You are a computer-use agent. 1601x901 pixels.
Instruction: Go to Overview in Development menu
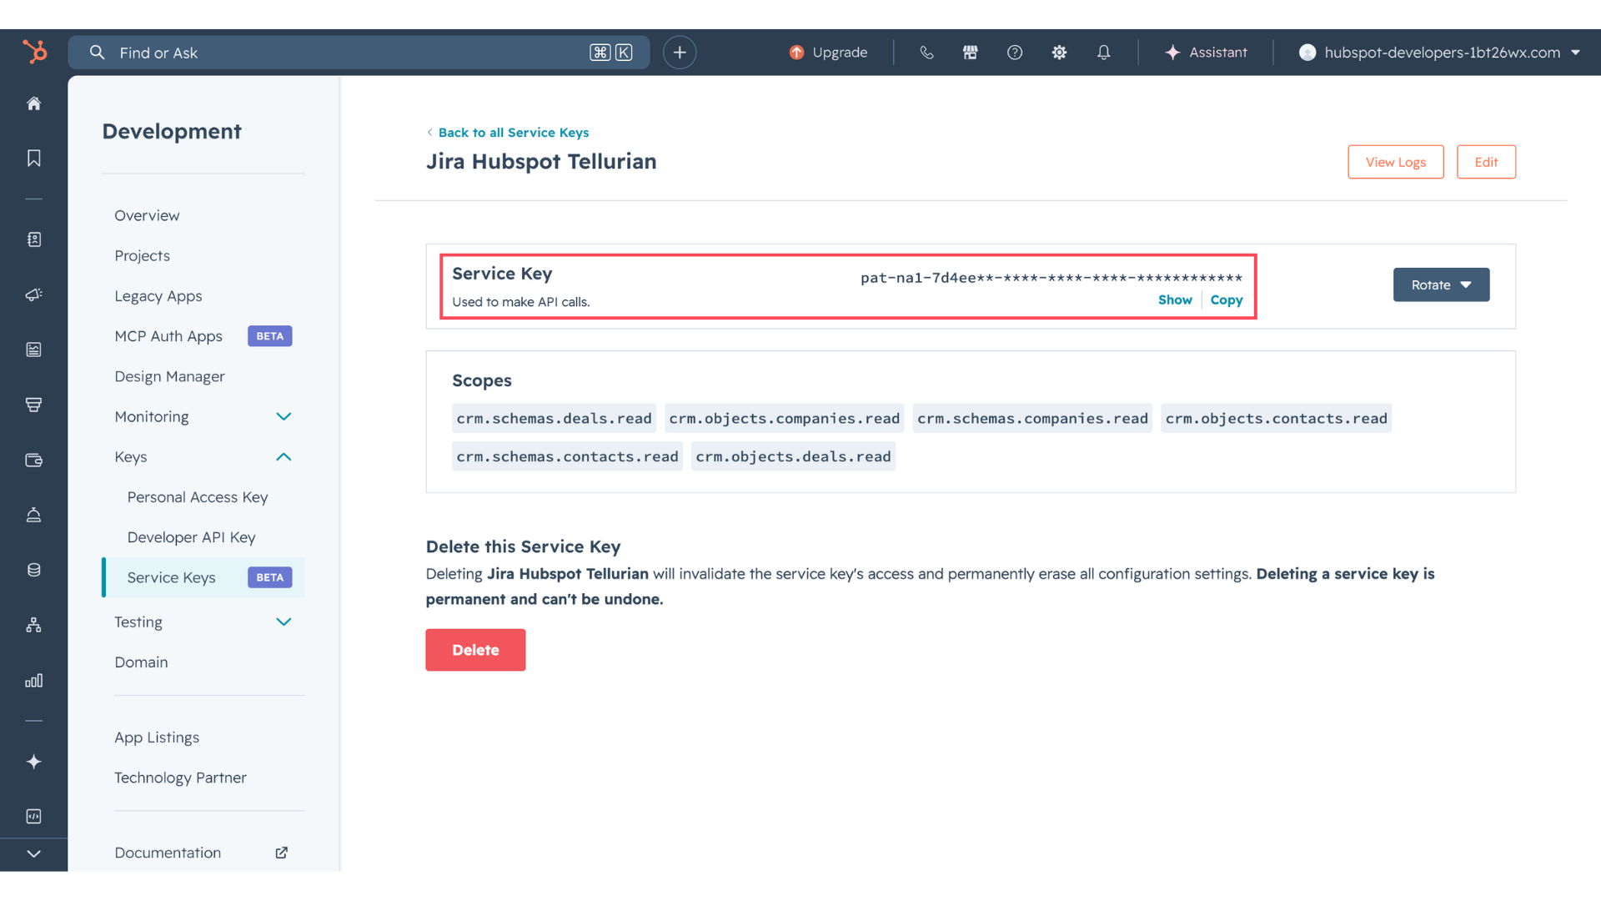147,215
